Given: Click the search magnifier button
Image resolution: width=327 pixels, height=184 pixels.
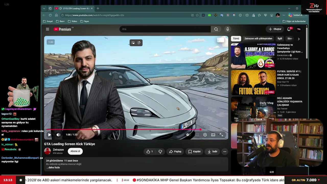Looking at the screenshot, I should [x=216, y=29].
